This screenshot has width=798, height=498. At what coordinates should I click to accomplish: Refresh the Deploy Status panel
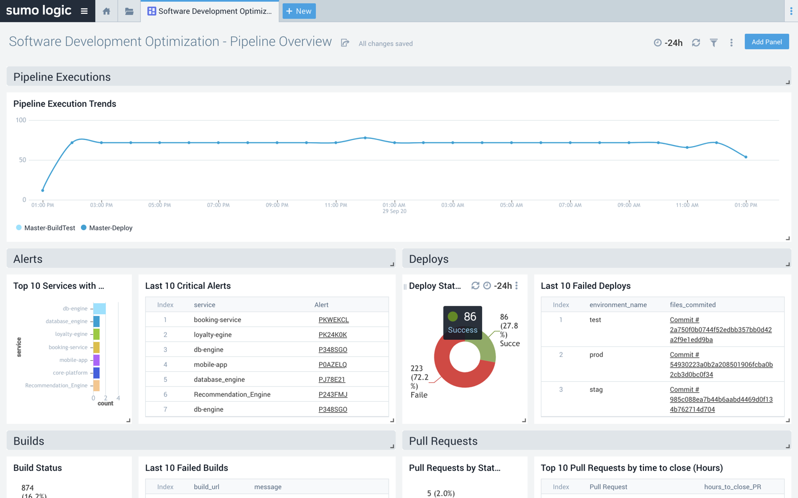475,286
